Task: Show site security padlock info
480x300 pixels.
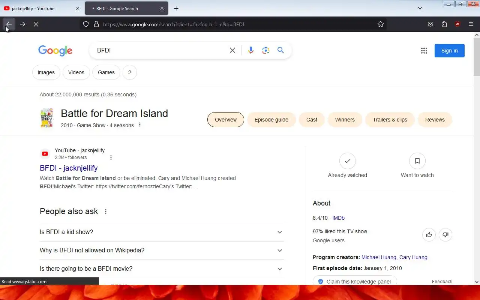Action: pos(96,24)
